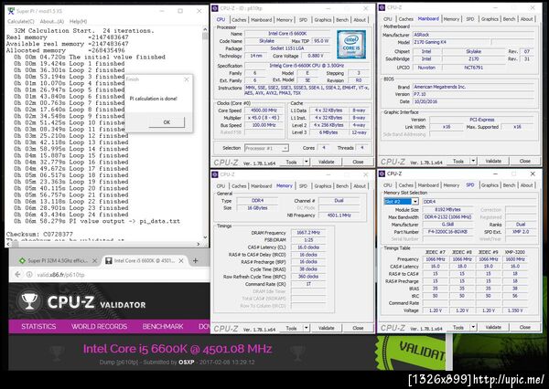Image resolution: width=549 pixels, height=389 pixels.
Task: Select Mainboard tab in CPU tab window
Action: coord(261,20)
